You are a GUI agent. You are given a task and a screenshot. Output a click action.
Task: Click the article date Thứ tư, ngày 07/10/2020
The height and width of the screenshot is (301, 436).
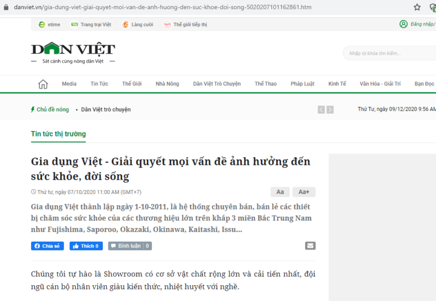pos(89,192)
